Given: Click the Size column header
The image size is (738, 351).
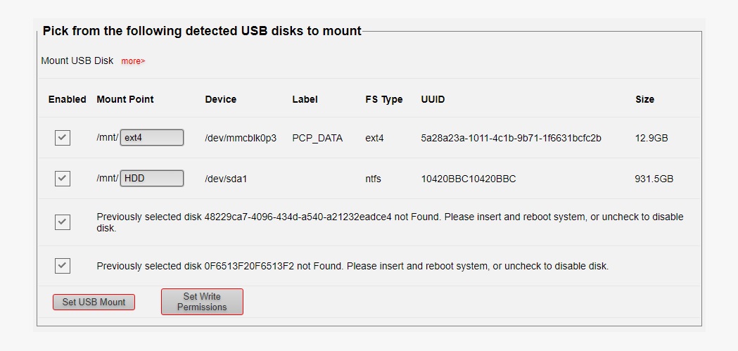Looking at the screenshot, I should (645, 99).
